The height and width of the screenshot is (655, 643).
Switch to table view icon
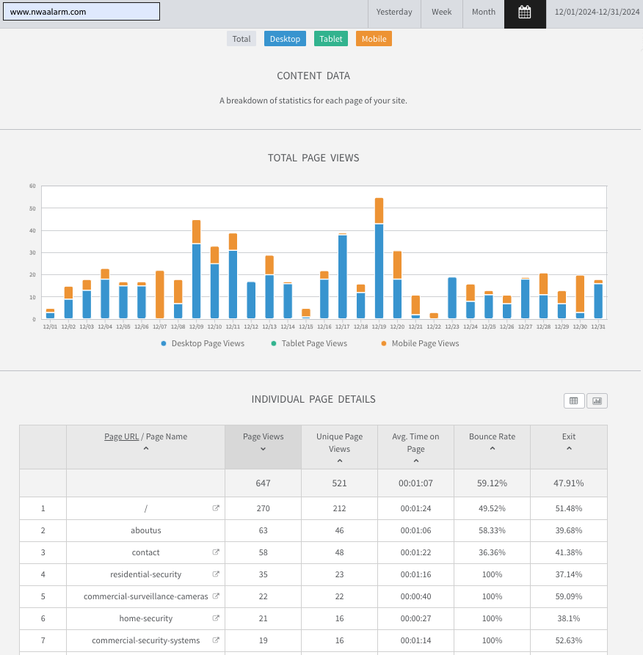click(574, 400)
